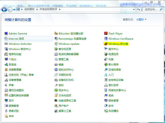Refresh the control panel view
165x123 pixels.
(x=139, y=10)
